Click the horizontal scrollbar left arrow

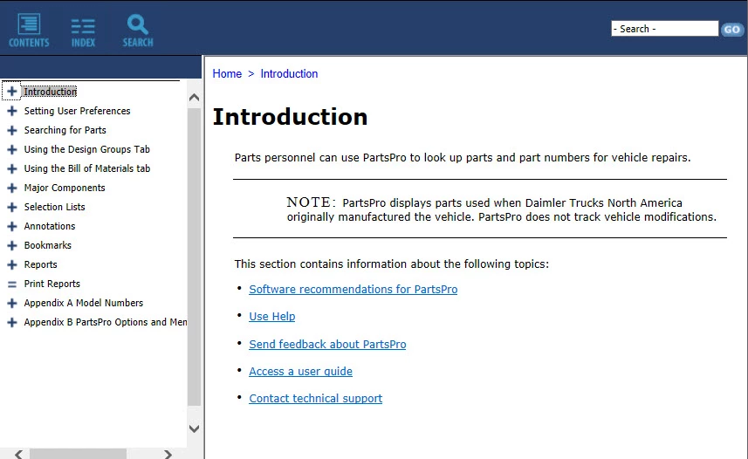[x=18, y=454]
